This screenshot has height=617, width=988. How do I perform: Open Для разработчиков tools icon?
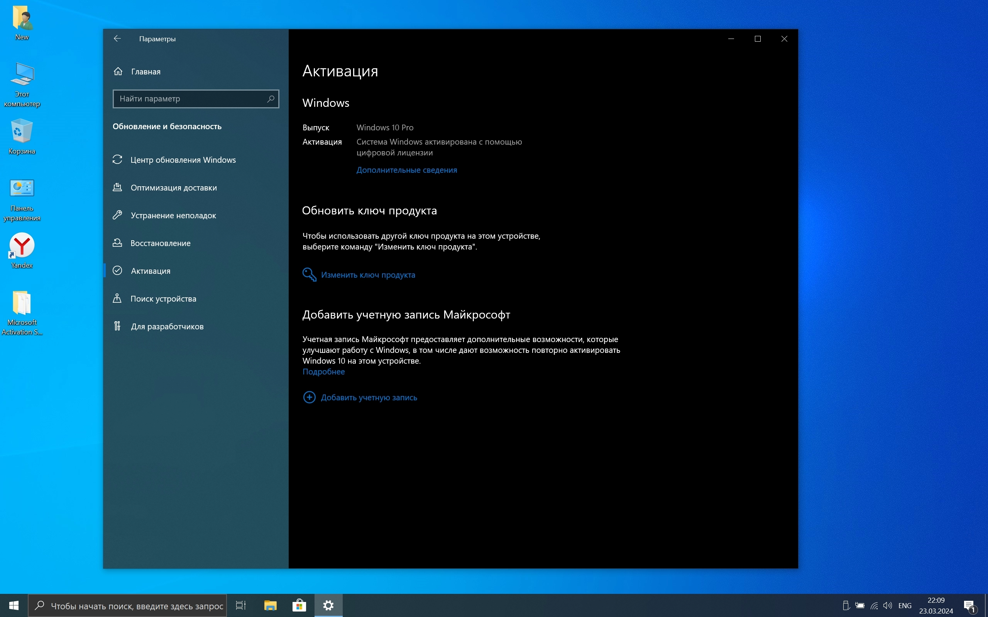[118, 326]
